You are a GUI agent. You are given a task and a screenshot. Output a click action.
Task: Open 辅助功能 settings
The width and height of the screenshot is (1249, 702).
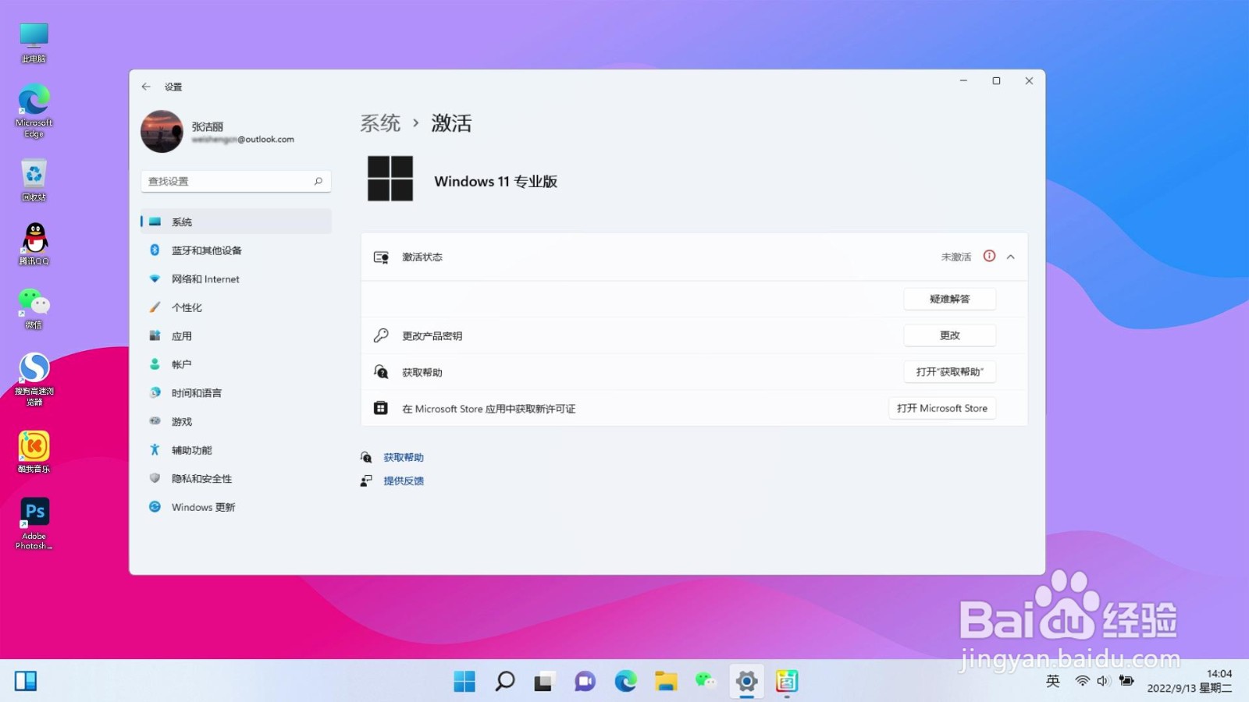click(236, 450)
